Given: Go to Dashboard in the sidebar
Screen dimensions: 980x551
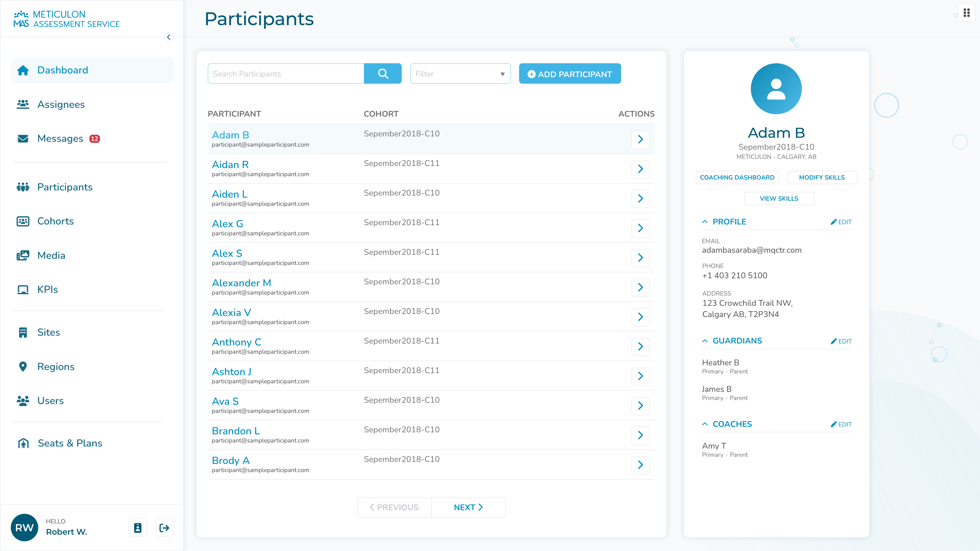Looking at the screenshot, I should (93, 70).
